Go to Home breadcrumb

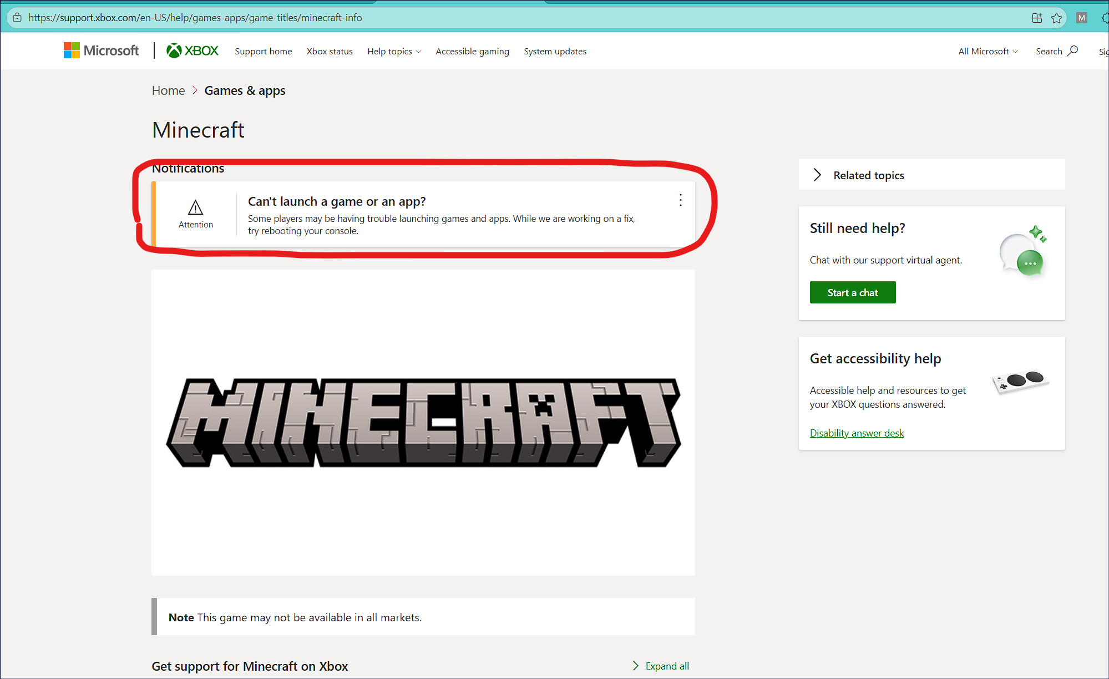pos(168,90)
